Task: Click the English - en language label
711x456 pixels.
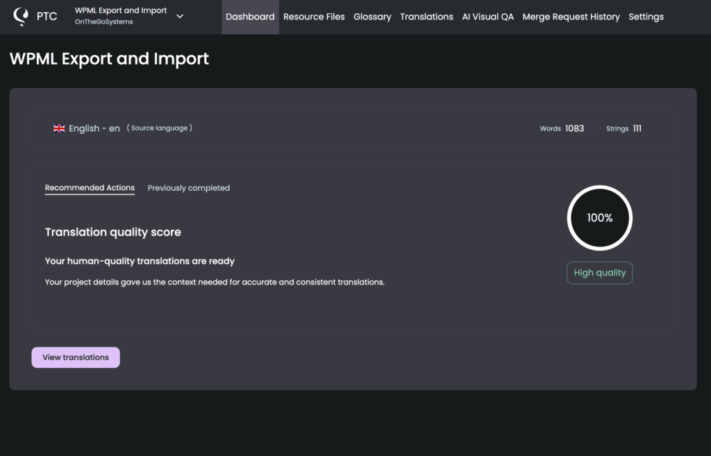Action: click(x=94, y=128)
